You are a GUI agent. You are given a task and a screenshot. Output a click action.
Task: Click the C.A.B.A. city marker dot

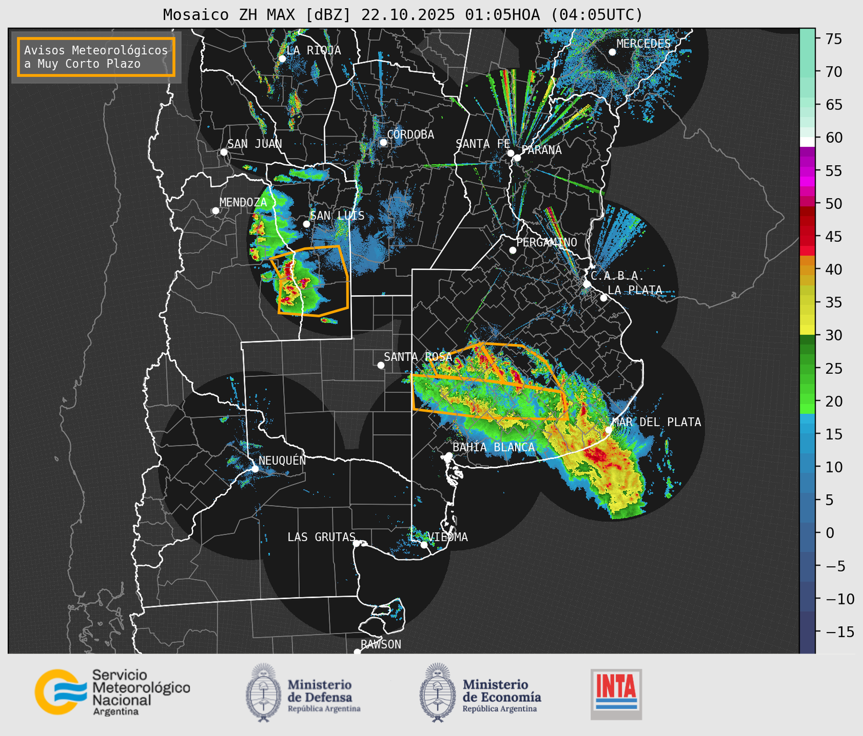(x=587, y=284)
